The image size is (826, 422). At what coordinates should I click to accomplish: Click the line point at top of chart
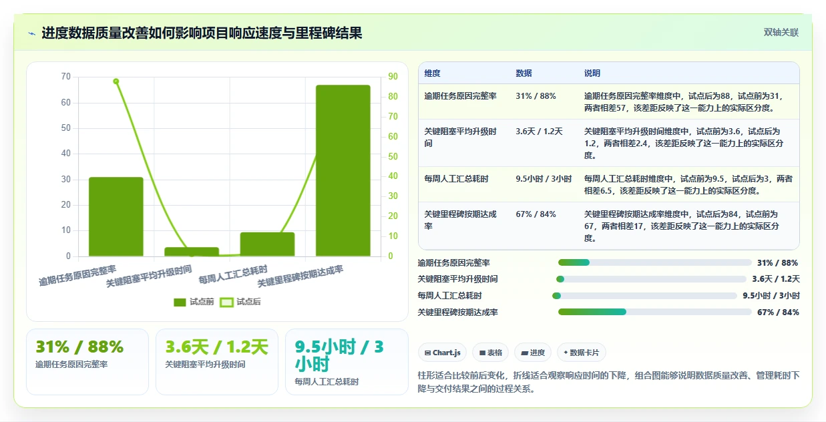point(116,81)
